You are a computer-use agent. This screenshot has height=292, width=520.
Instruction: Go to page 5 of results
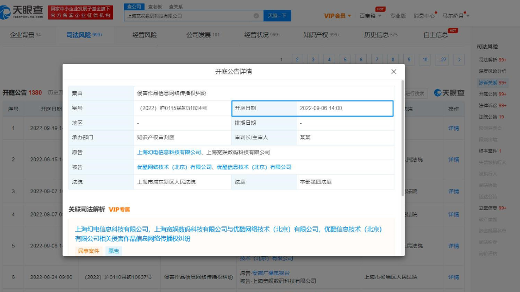(x=345, y=60)
